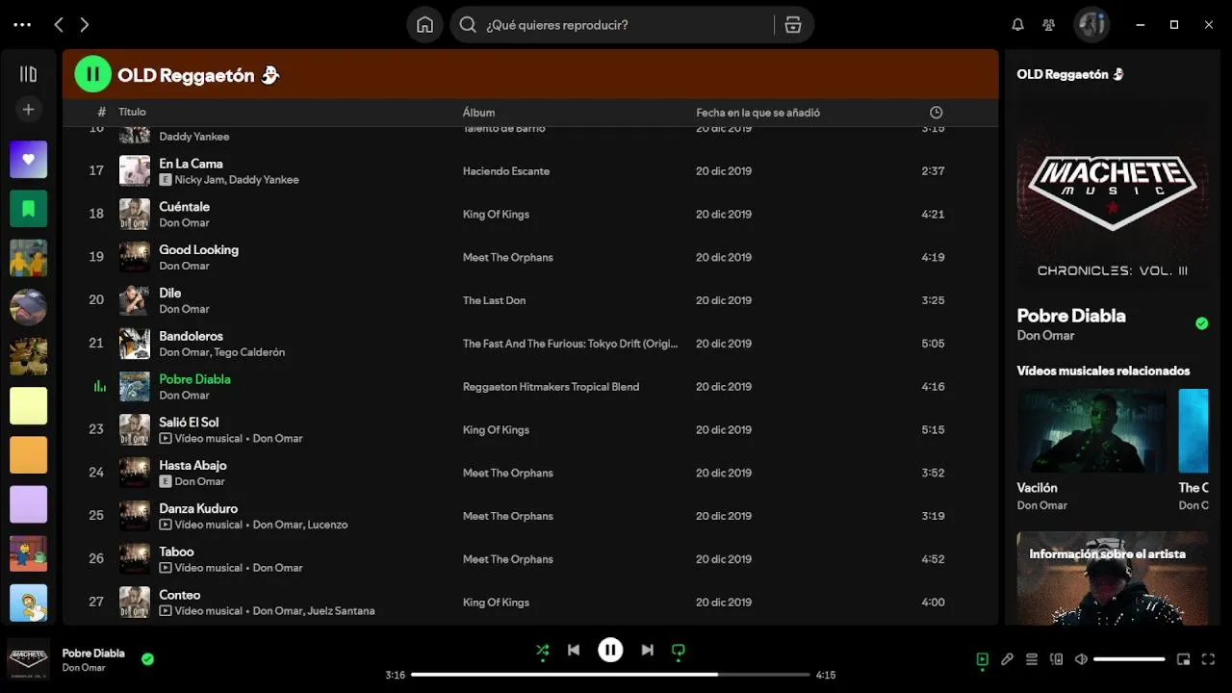Screen dimensions: 1232x693
Task: Select the track Bandoleros
Action: pos(191,336)
